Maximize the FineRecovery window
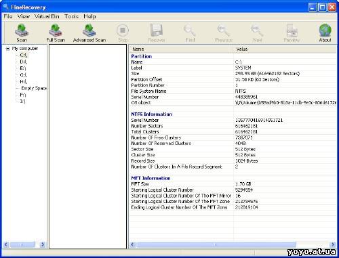339x258 pixels. coord(322,7)
